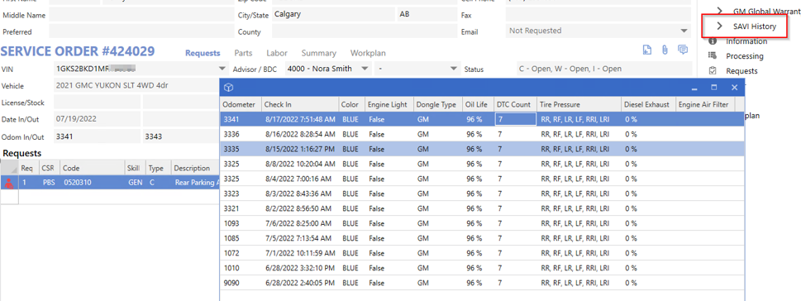Click the Vehicle field 2021 GMC YUKON
This screenshot has width=801, height=301.
136,86
